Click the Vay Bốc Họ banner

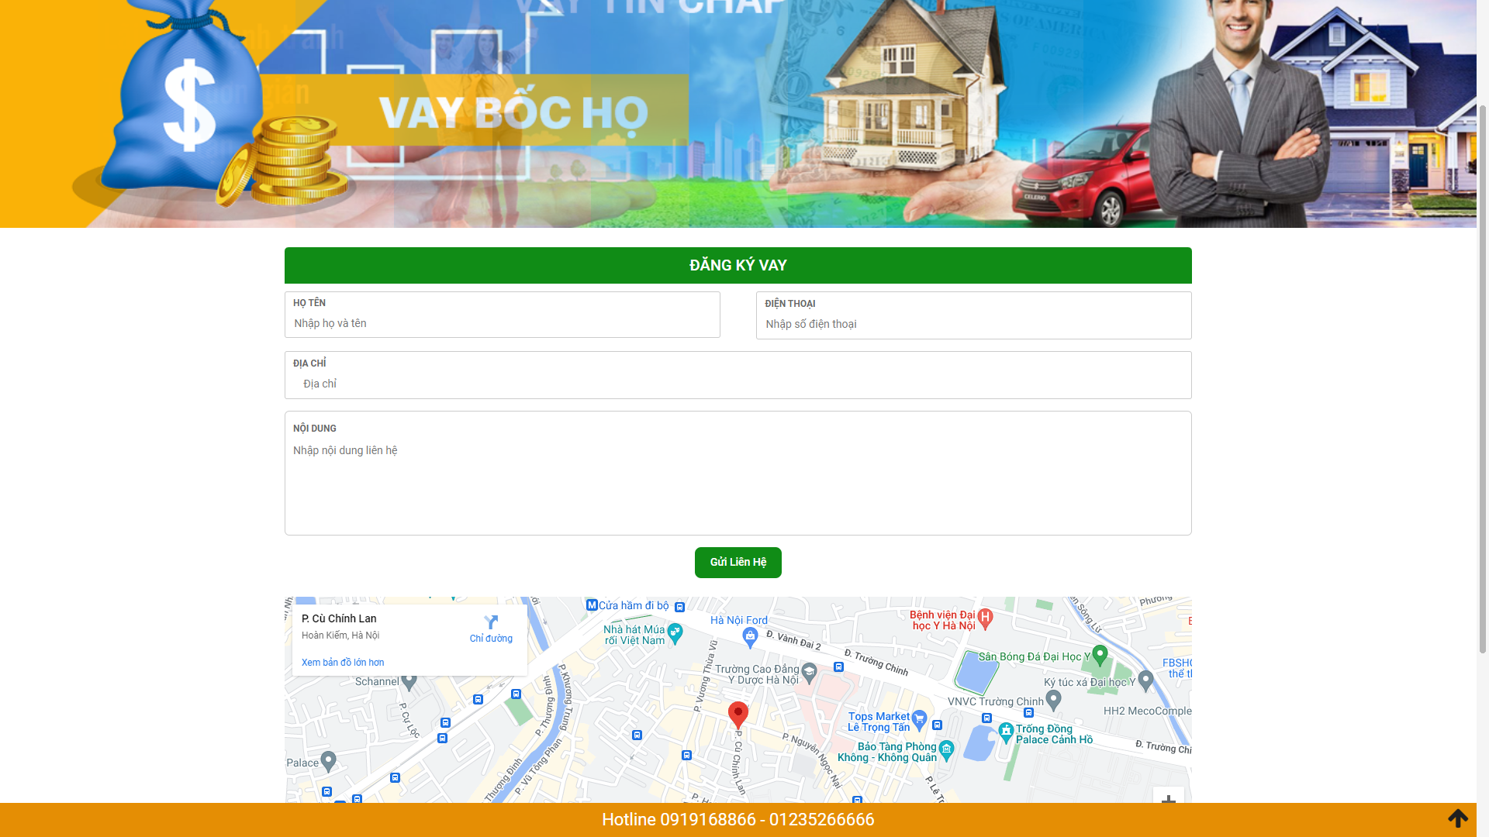coord(512,112)
